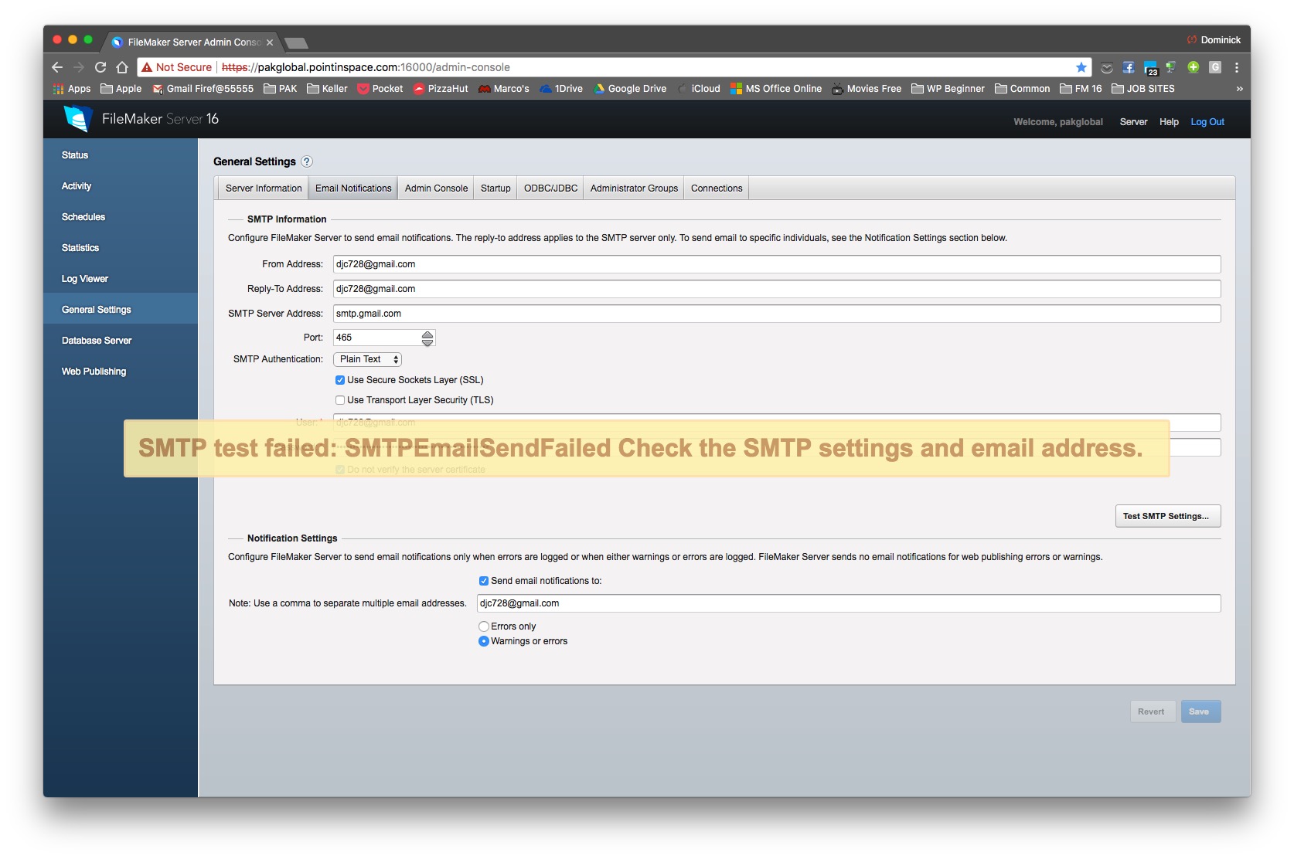1294x859 pixels.
Task: Open the Common bookmarks folder
Action: tap(1023, 89)
